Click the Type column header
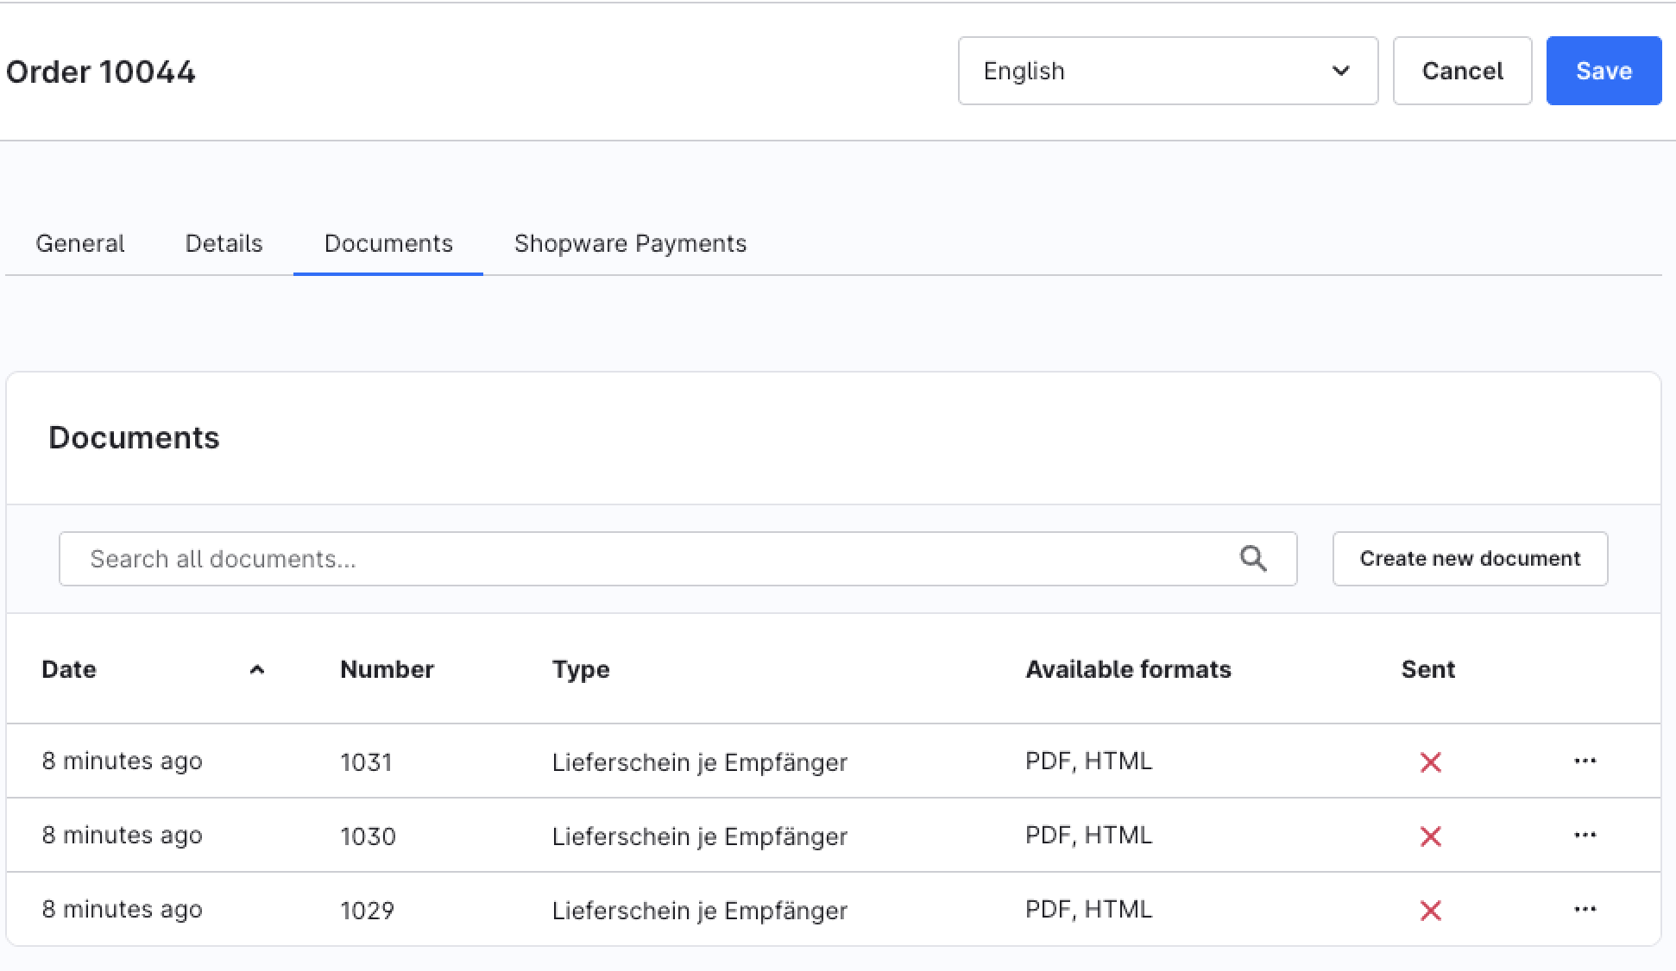1676x971 pixels. (x=581, y=669)
